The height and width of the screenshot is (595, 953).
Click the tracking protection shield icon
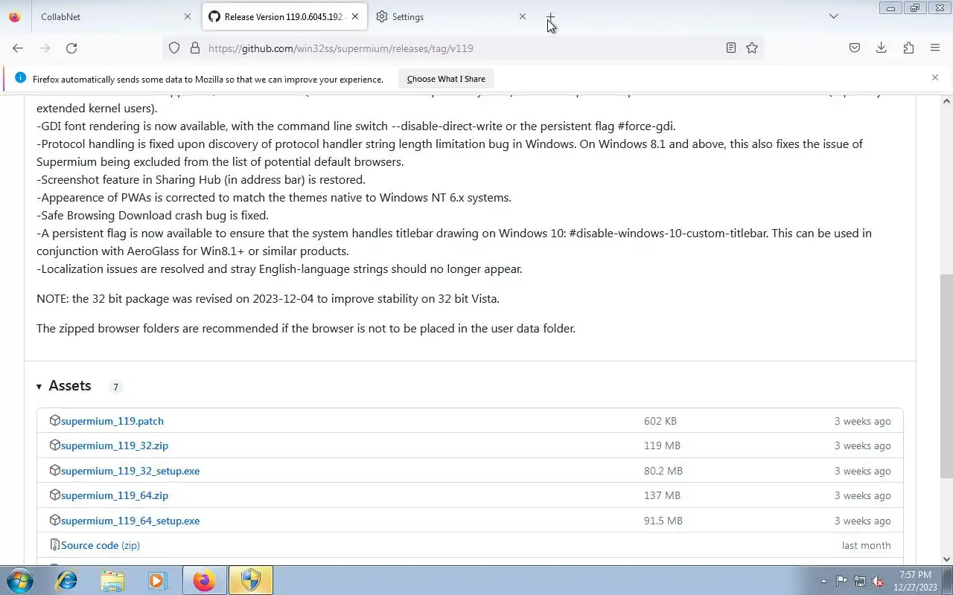[x=174, y=48]
